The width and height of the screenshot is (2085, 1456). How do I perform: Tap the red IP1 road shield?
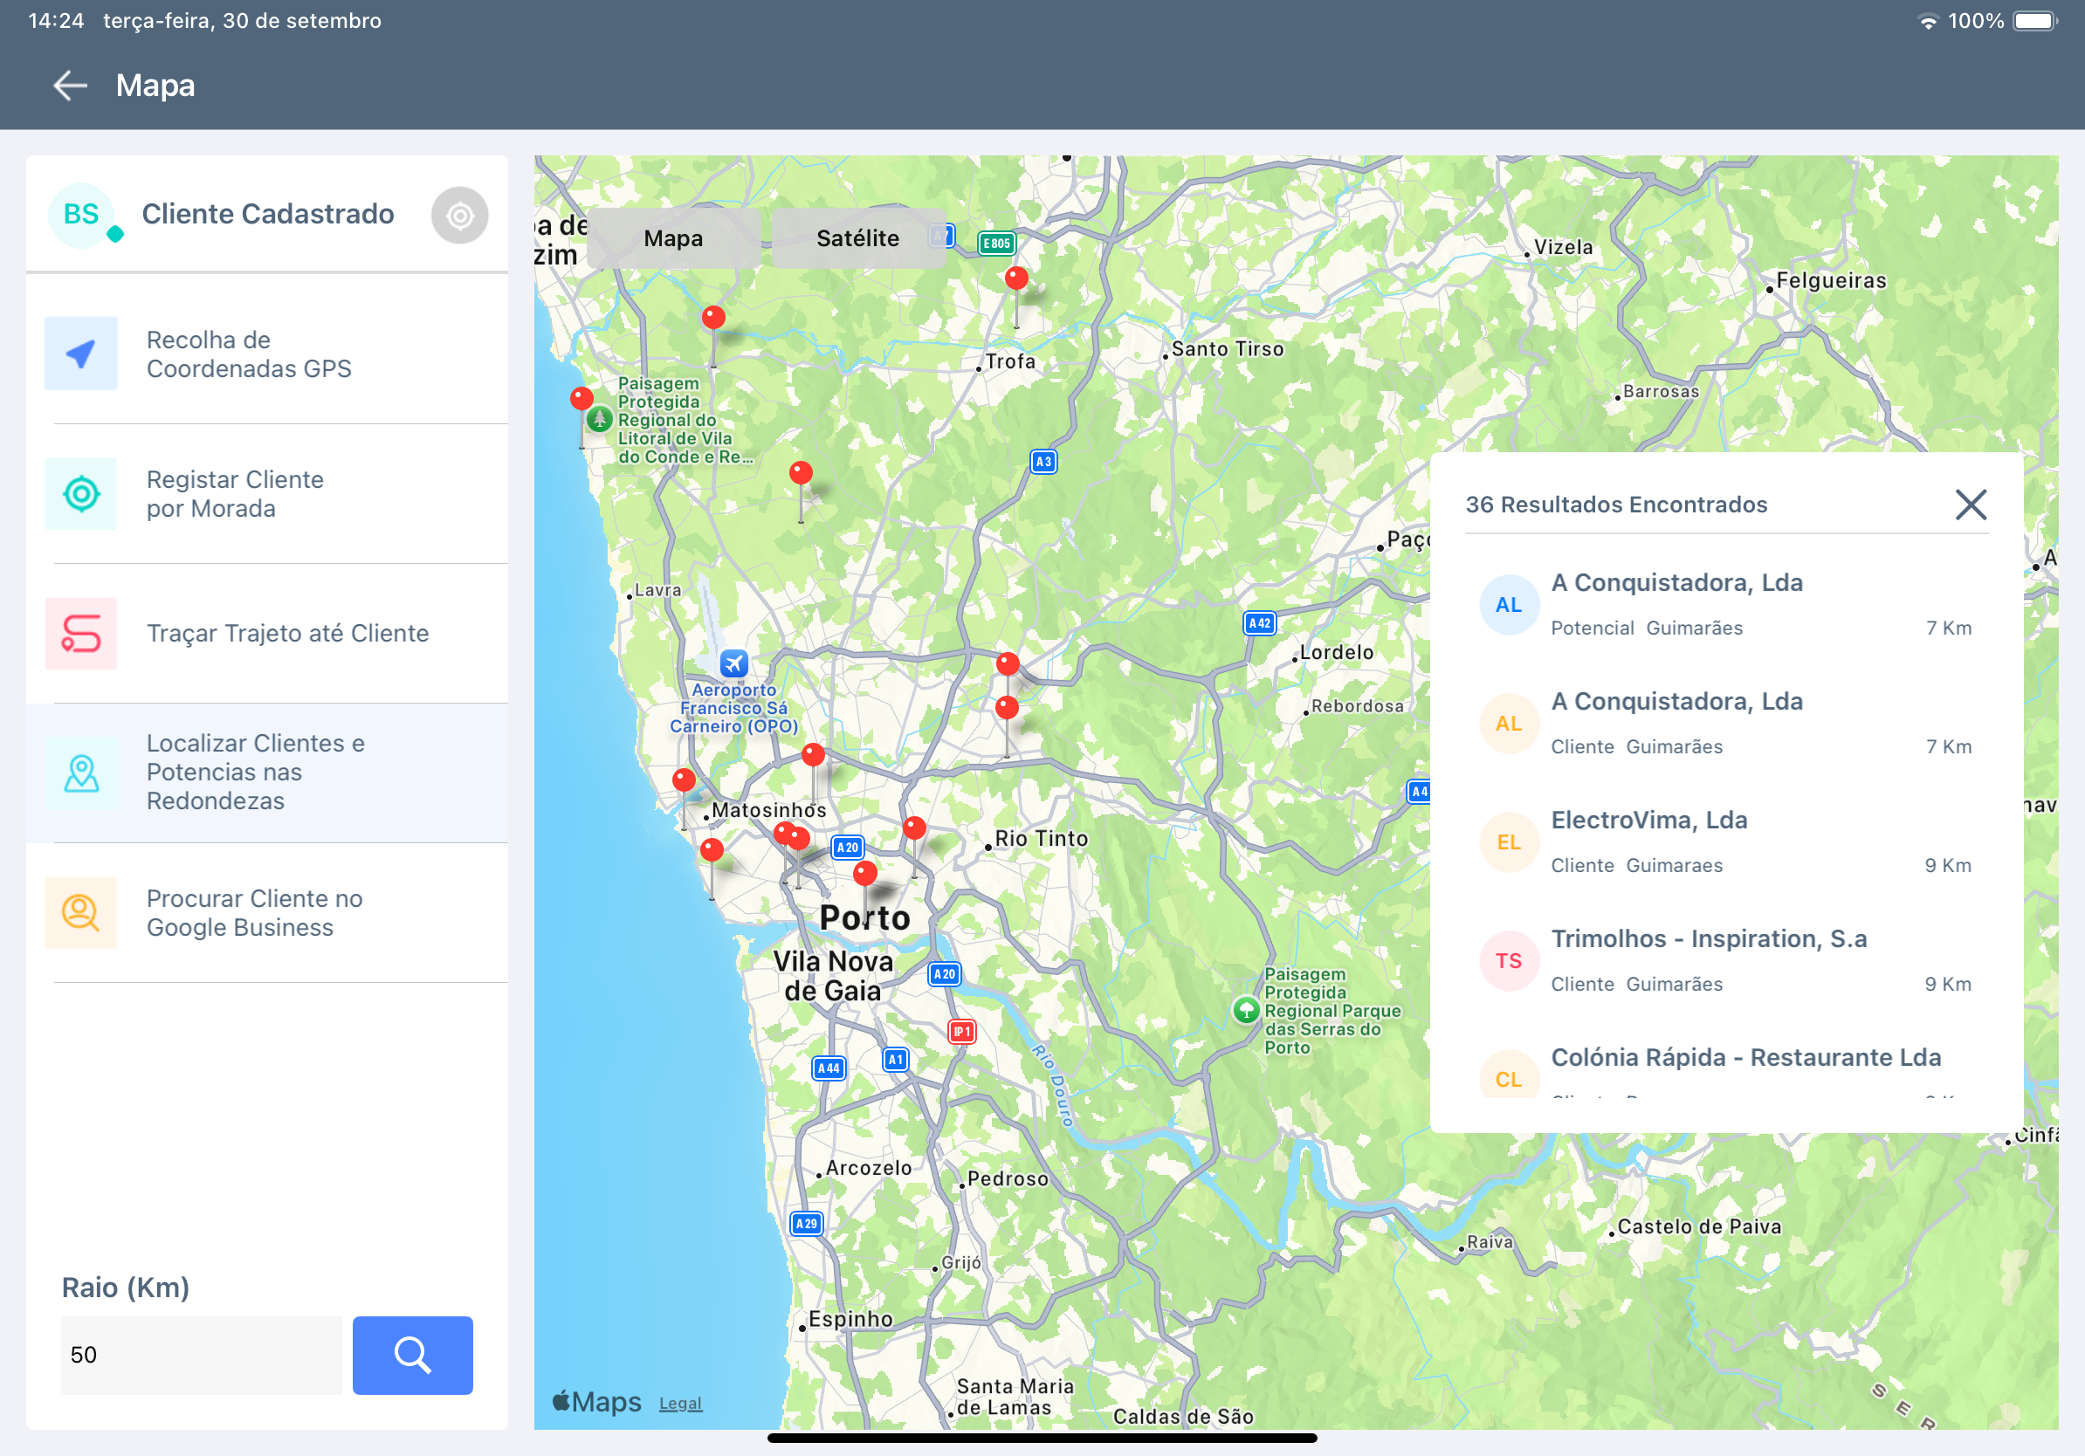(961, 1032)
